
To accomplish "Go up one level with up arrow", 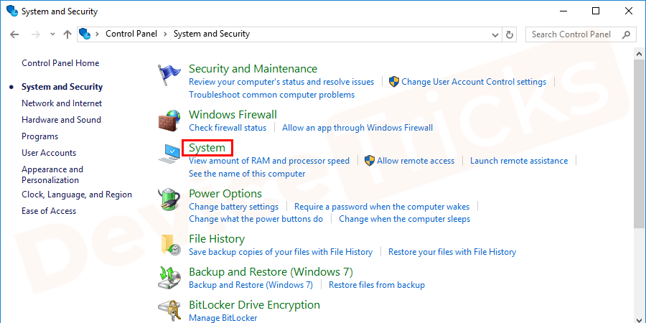I will 67,34.
